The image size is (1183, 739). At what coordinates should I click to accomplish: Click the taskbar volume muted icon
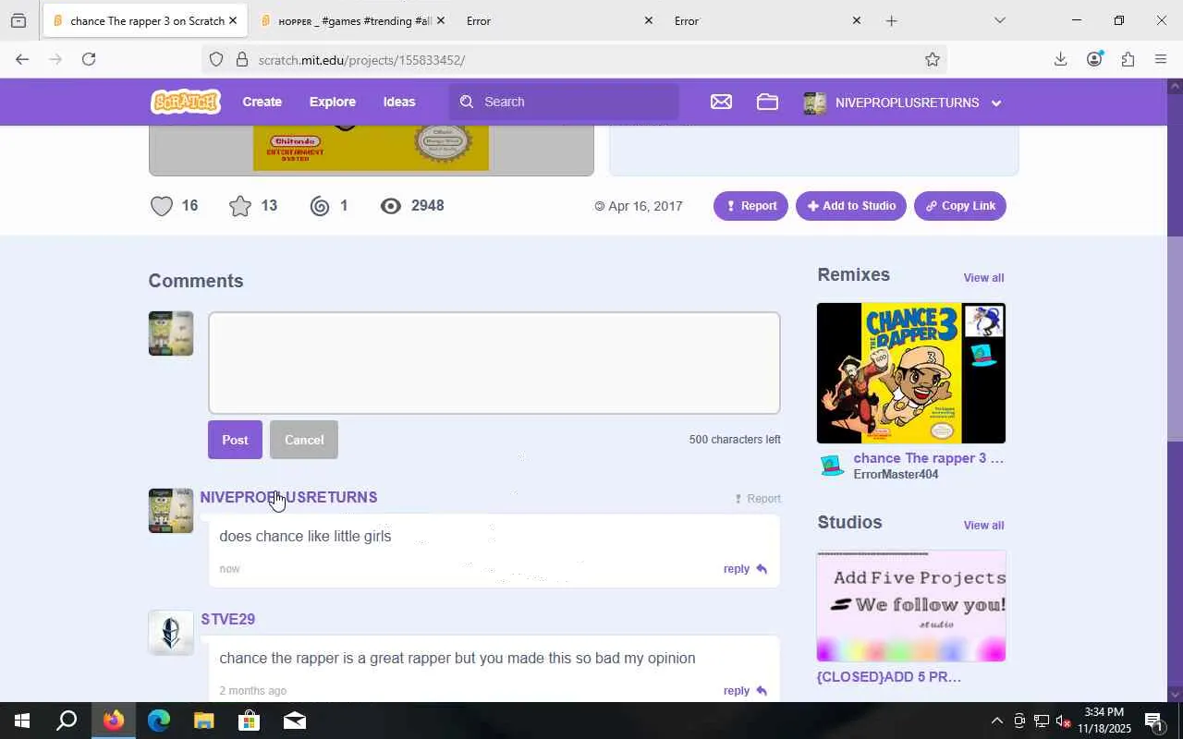click(x=1063, y=721)
